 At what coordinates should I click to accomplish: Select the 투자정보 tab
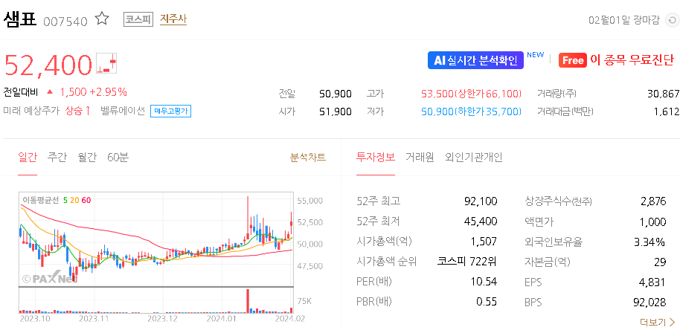point(376,157)
